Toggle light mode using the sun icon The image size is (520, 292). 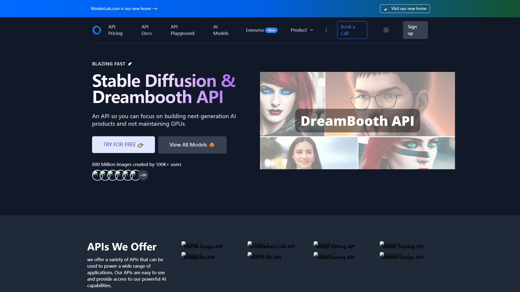386,30
